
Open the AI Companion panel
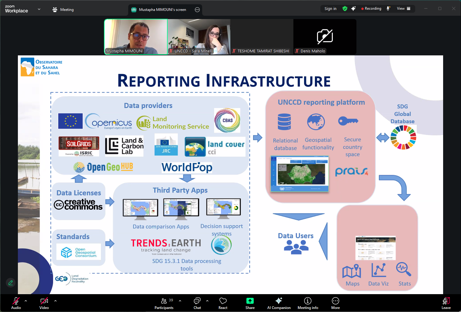pyautogui.click(x=278, y=303)
